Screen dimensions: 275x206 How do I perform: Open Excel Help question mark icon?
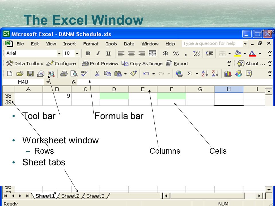pos(249,74)
